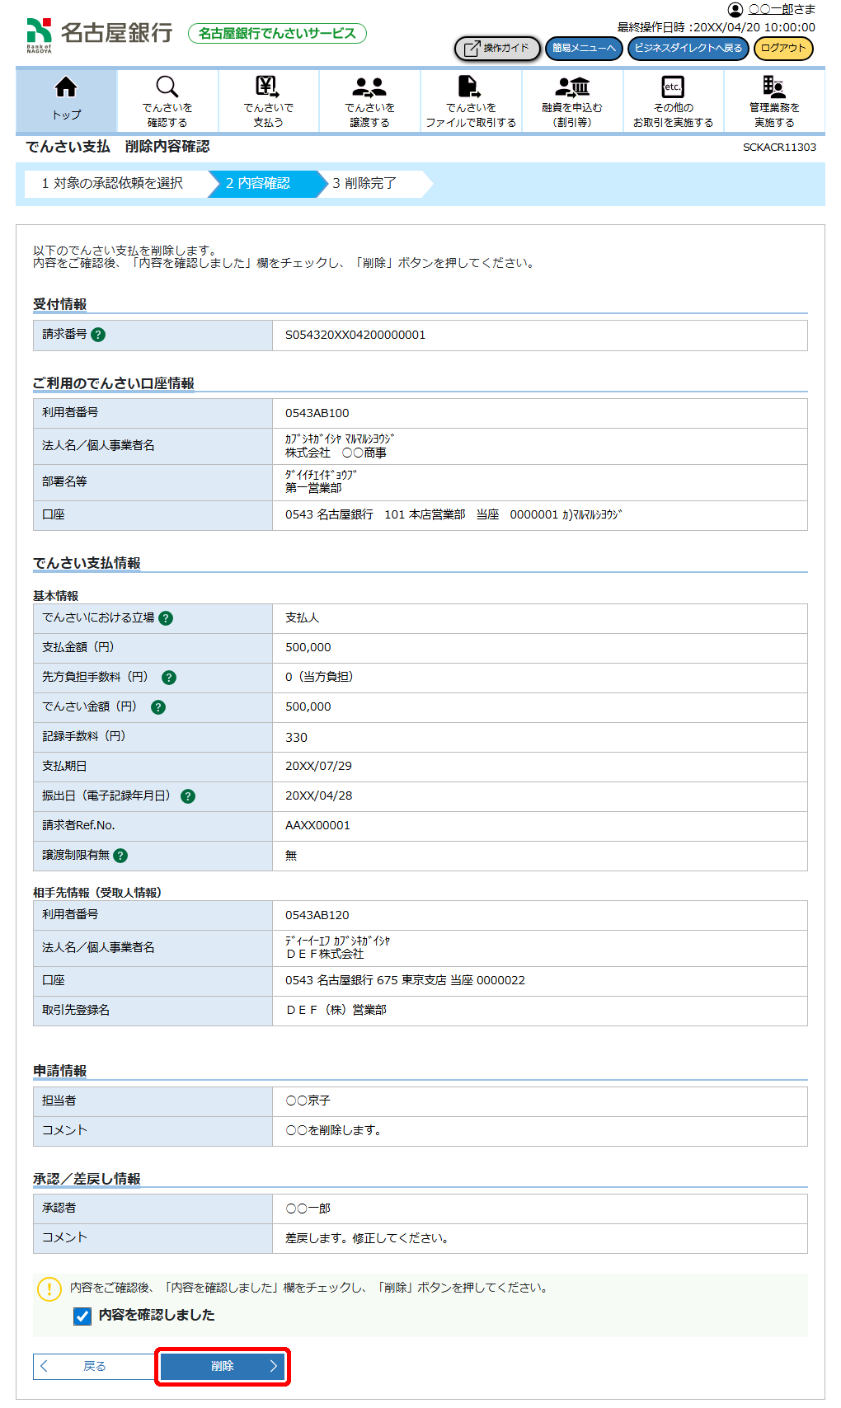The width and height of the screenshot is (841, 1408).
Task: Show help for でんさいにおける立場
Action: pos(166,618)
